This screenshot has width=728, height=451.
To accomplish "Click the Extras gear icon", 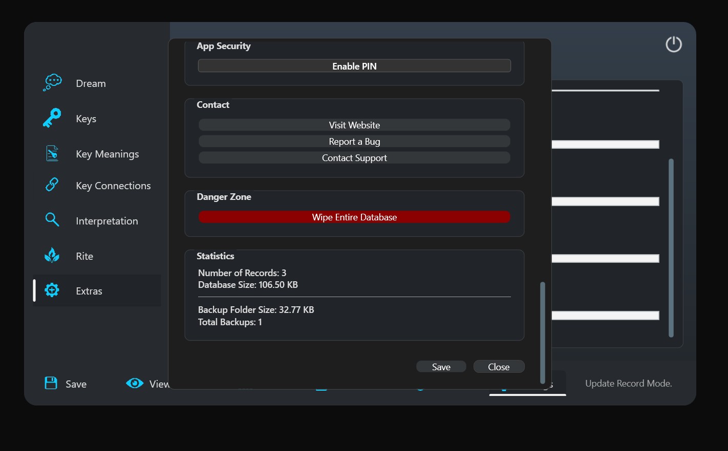I will pyautogui.click(x=52, y=290).
